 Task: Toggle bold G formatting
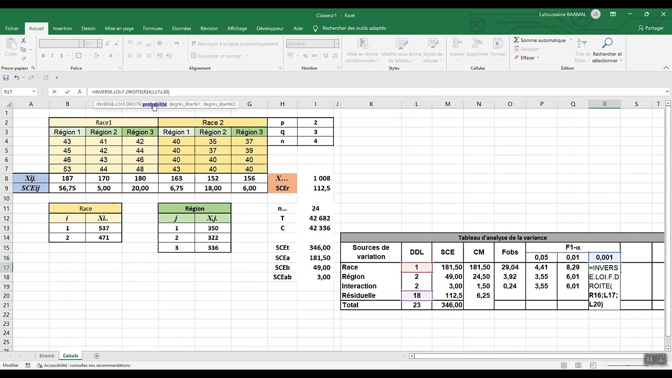point(43,56)
